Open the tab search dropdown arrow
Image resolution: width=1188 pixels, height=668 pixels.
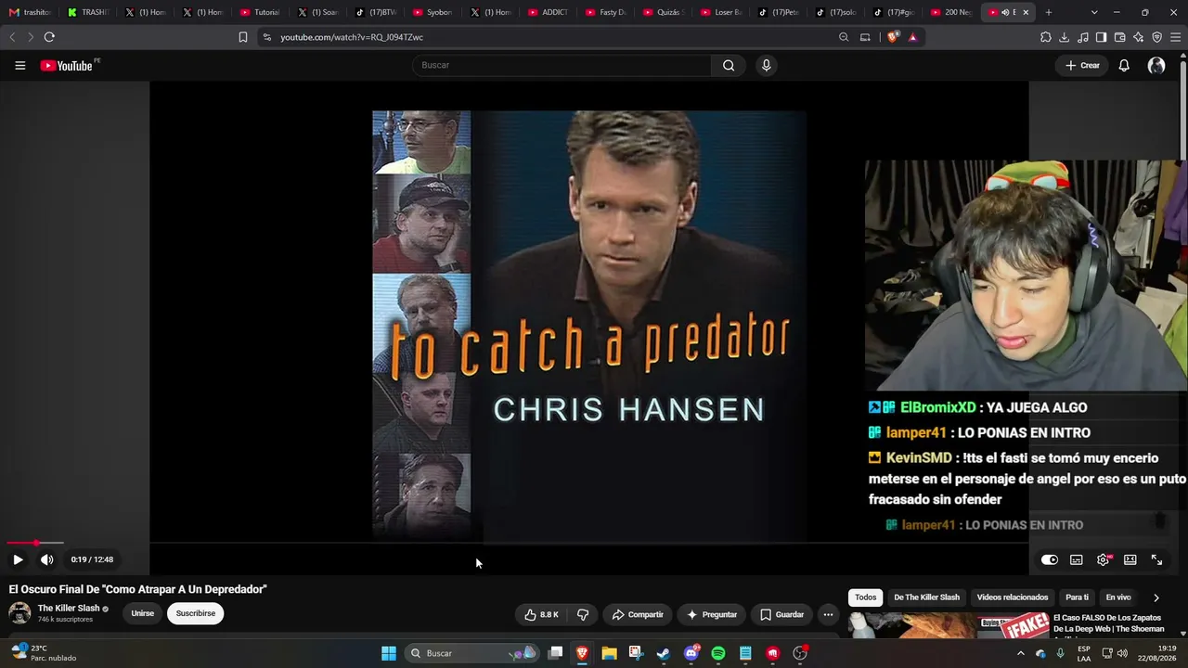pos(1094,12)
